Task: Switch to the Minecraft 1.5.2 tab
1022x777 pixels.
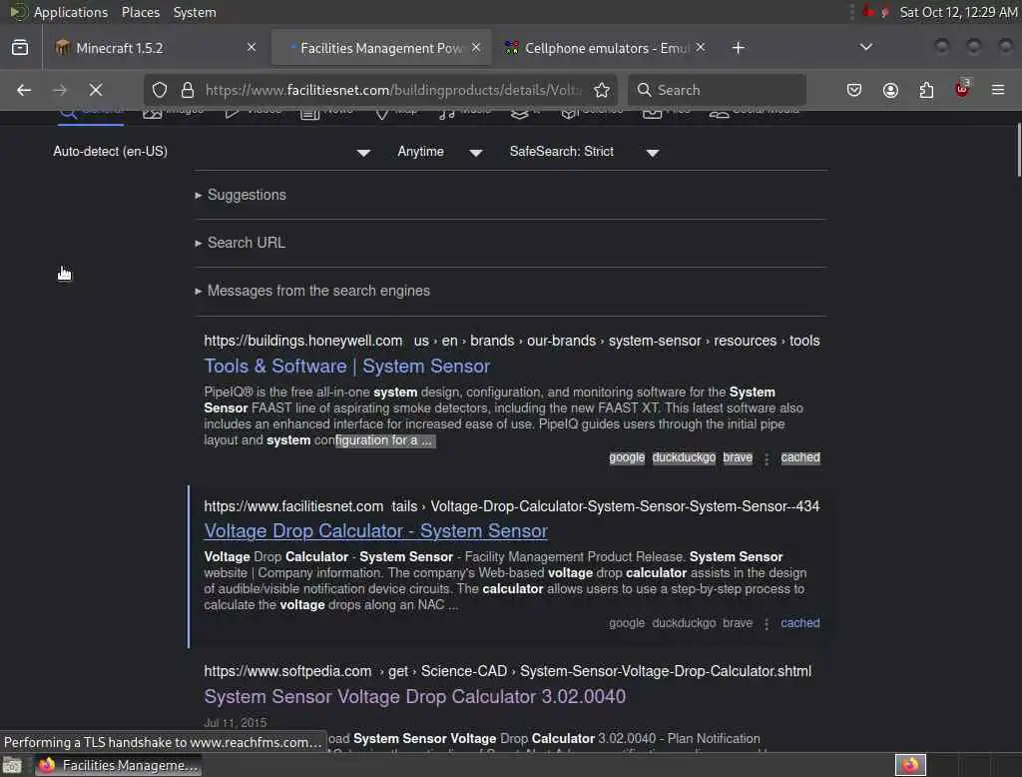Action: (x=153, y=48)
